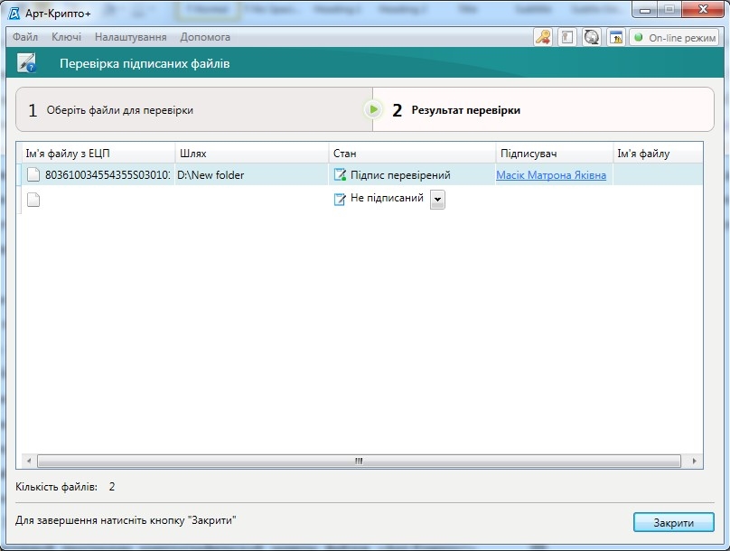Open the Налаштування menu
Image resolution: width=730 pixels, height=551 pixels.
click(x=131, y=37)
